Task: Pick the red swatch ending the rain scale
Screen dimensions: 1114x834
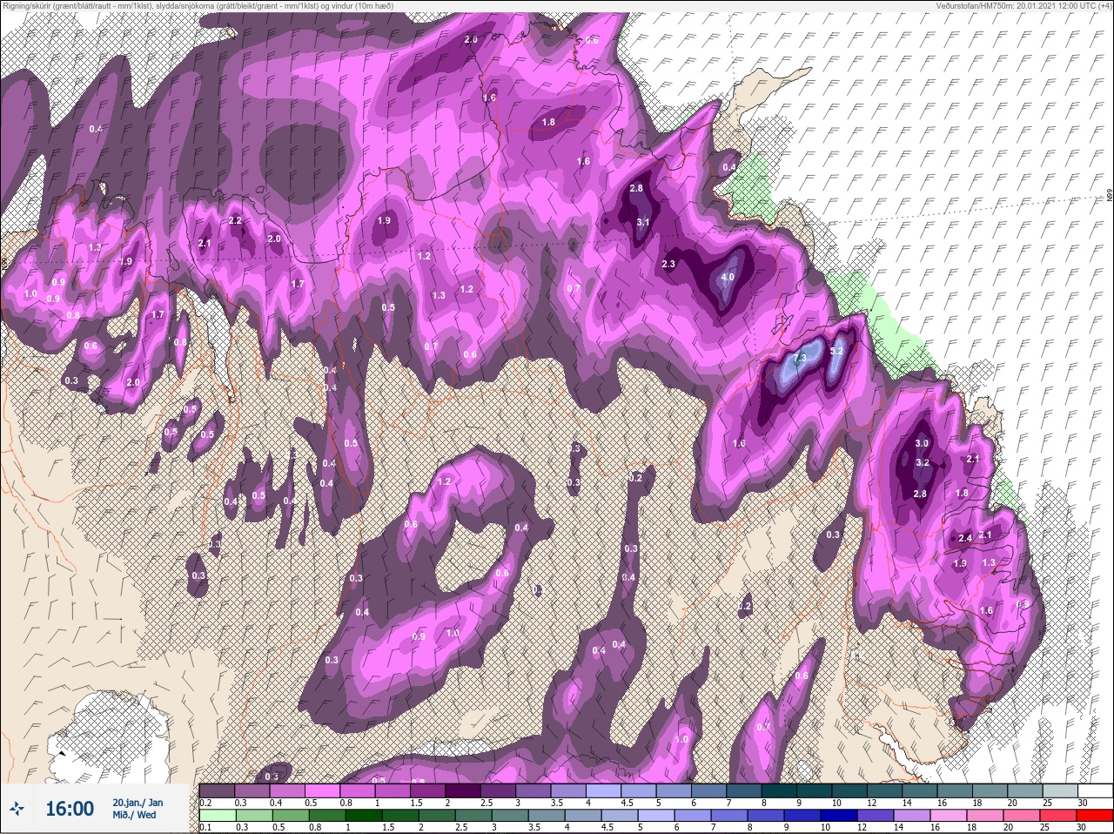Action: [1094, 815]
